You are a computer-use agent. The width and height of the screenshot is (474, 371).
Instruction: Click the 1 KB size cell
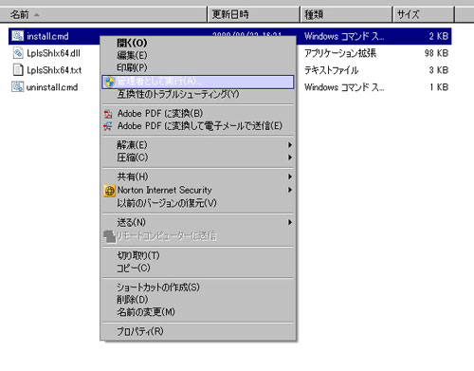(439, 87)
